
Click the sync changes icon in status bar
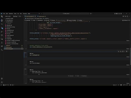point(8,85)
